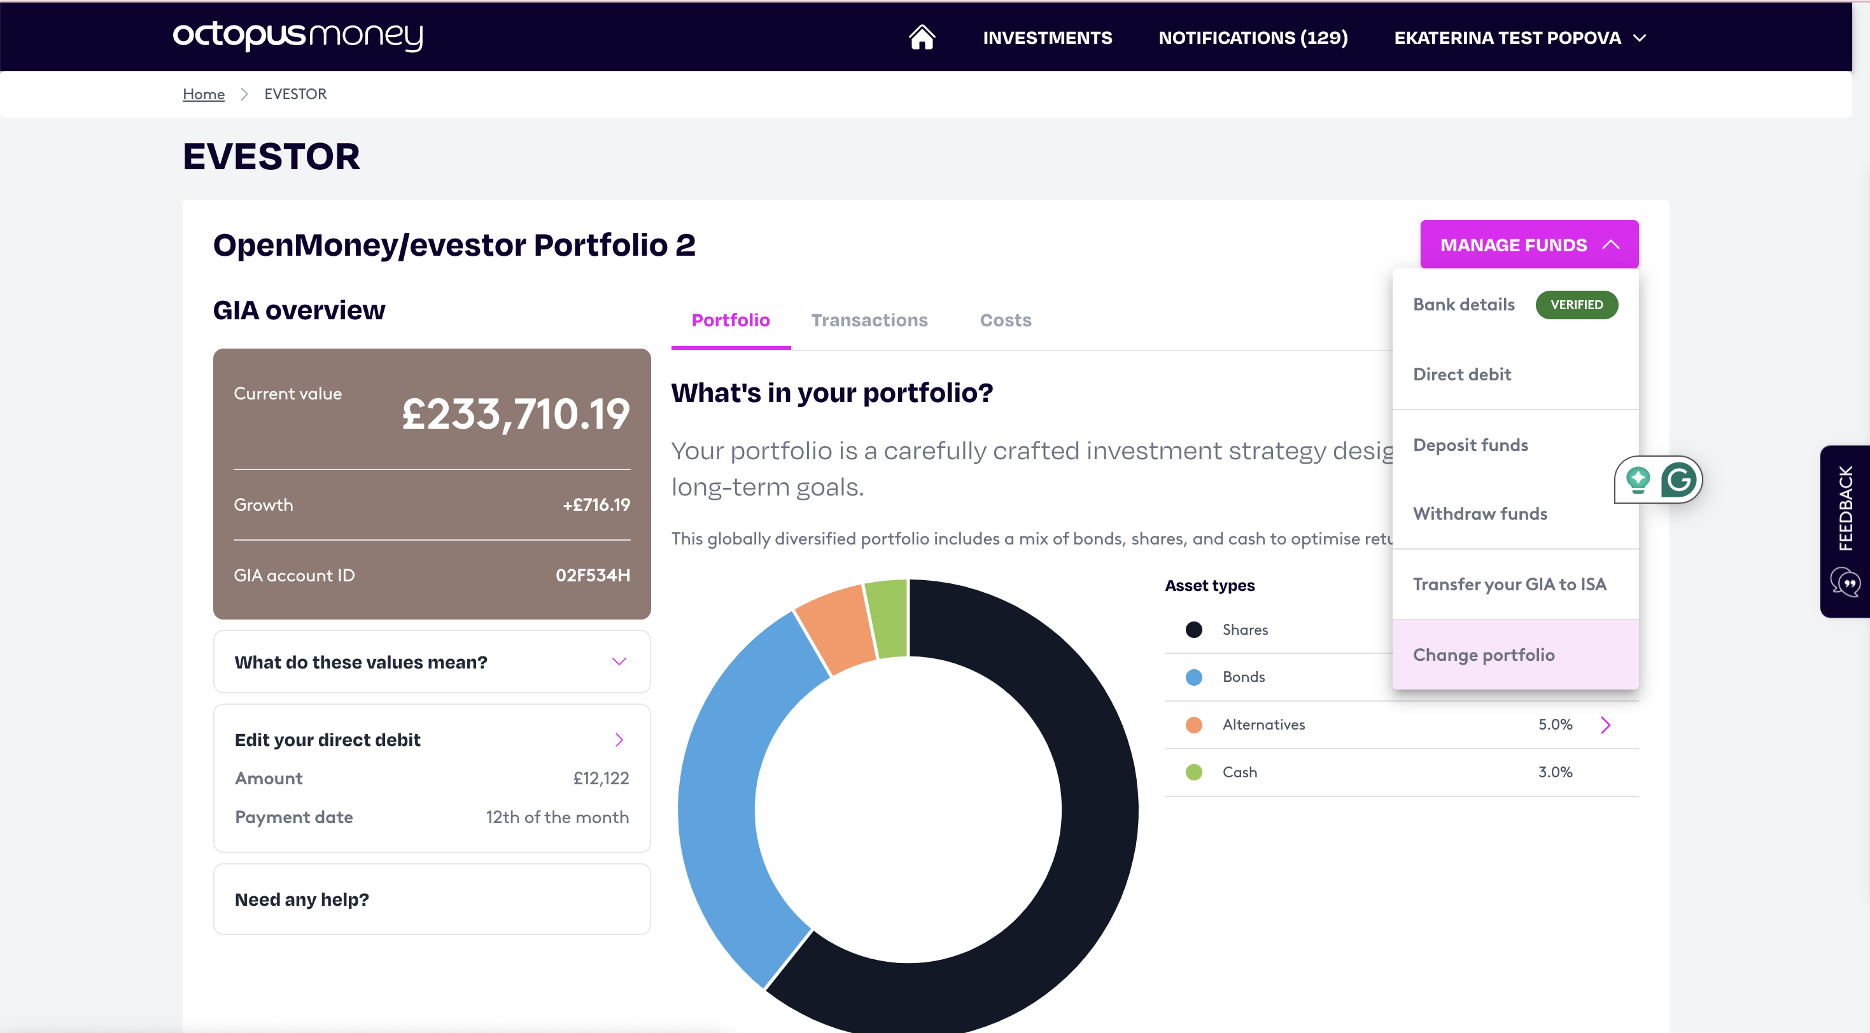Switch to the Portfolio tab
Image resolution: width=1870 pixels, height=1033 pixels.
point(730,320)
